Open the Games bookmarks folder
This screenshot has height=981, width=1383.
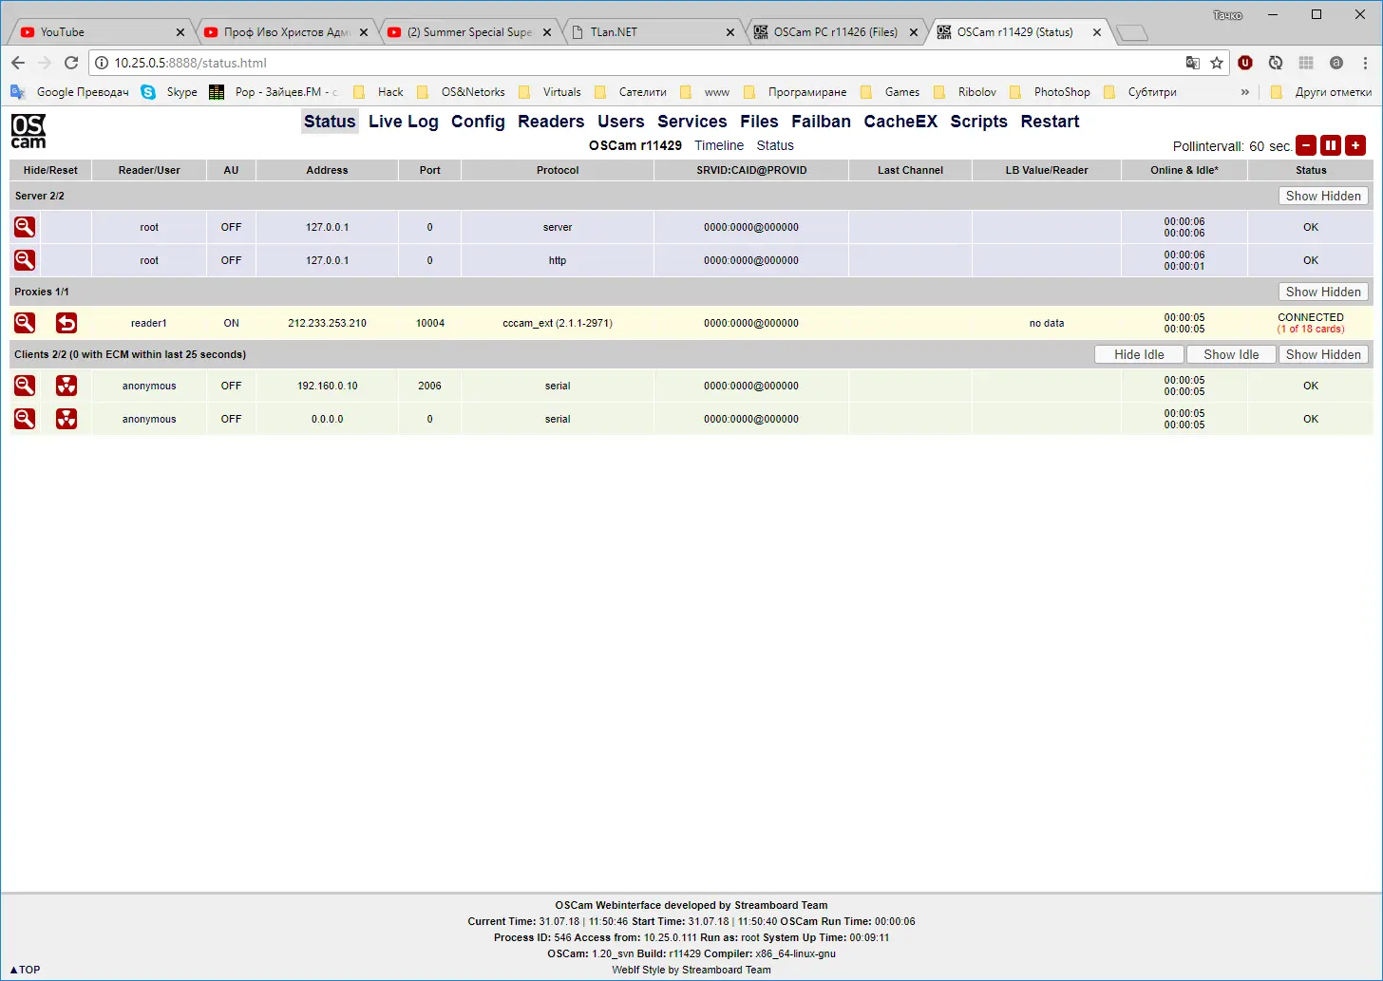tap(890, 92)
